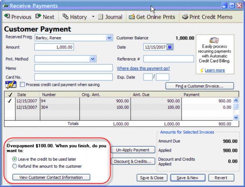
Task: Go to the Previous payment record
Action: coord(18,17)
